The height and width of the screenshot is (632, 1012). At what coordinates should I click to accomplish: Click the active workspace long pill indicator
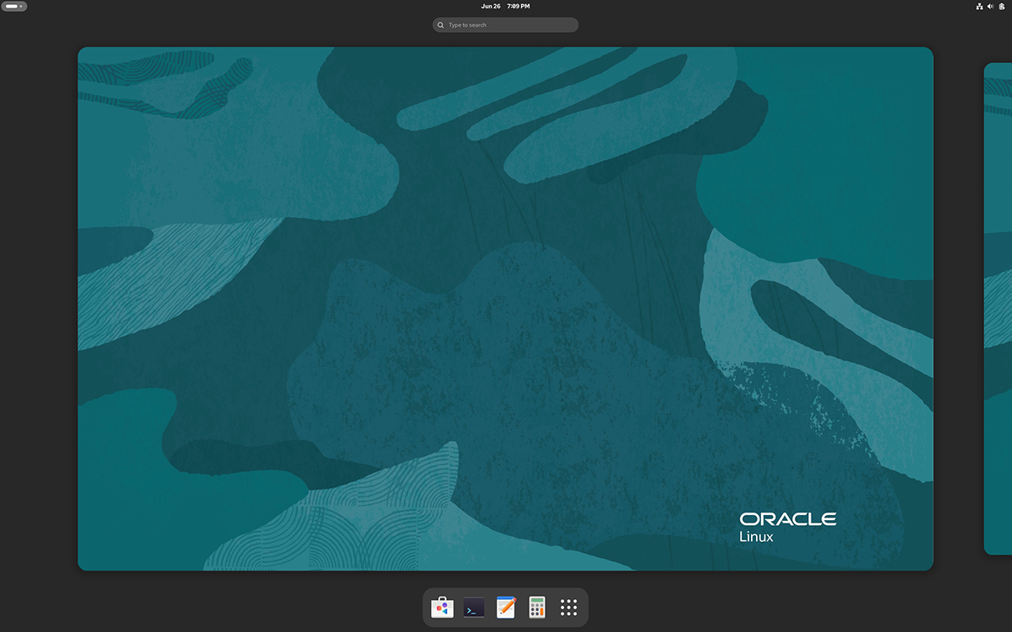(12, 6)
